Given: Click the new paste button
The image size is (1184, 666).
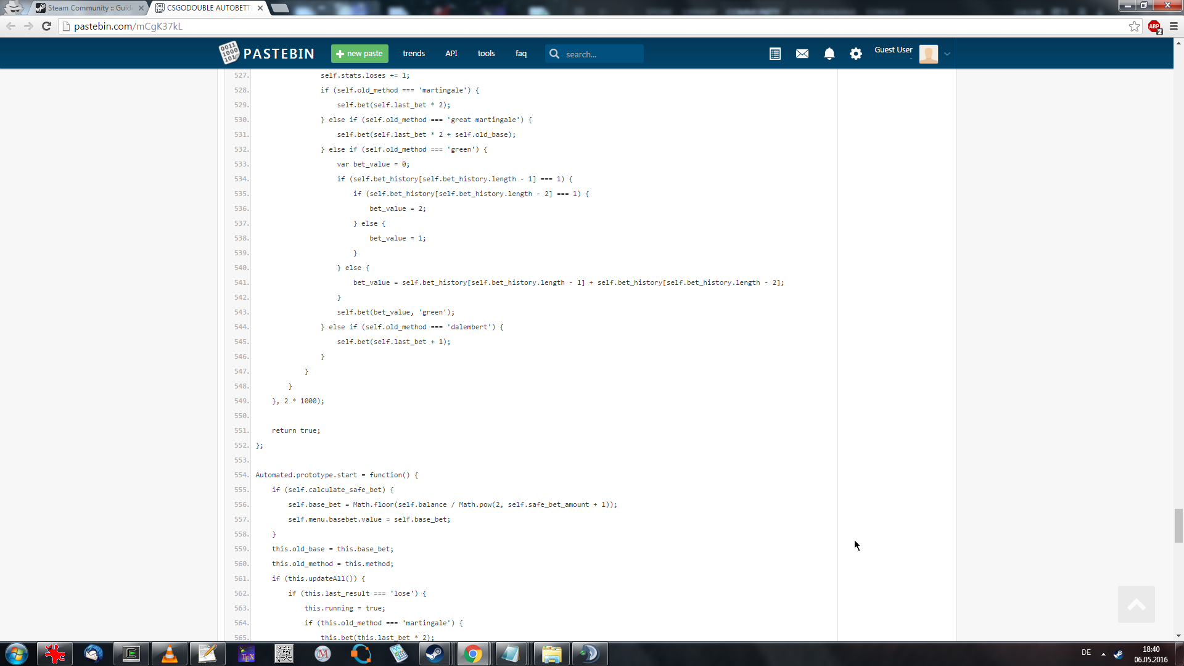Looking at the screenshot, I should [x=360, y=54].
